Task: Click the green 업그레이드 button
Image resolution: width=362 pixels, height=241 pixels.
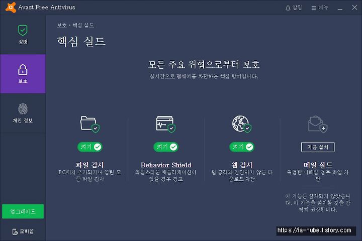Action: 23,211
